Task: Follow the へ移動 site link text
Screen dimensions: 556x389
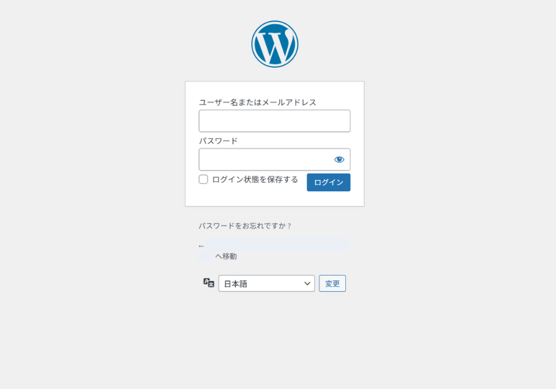Action: 226,256
